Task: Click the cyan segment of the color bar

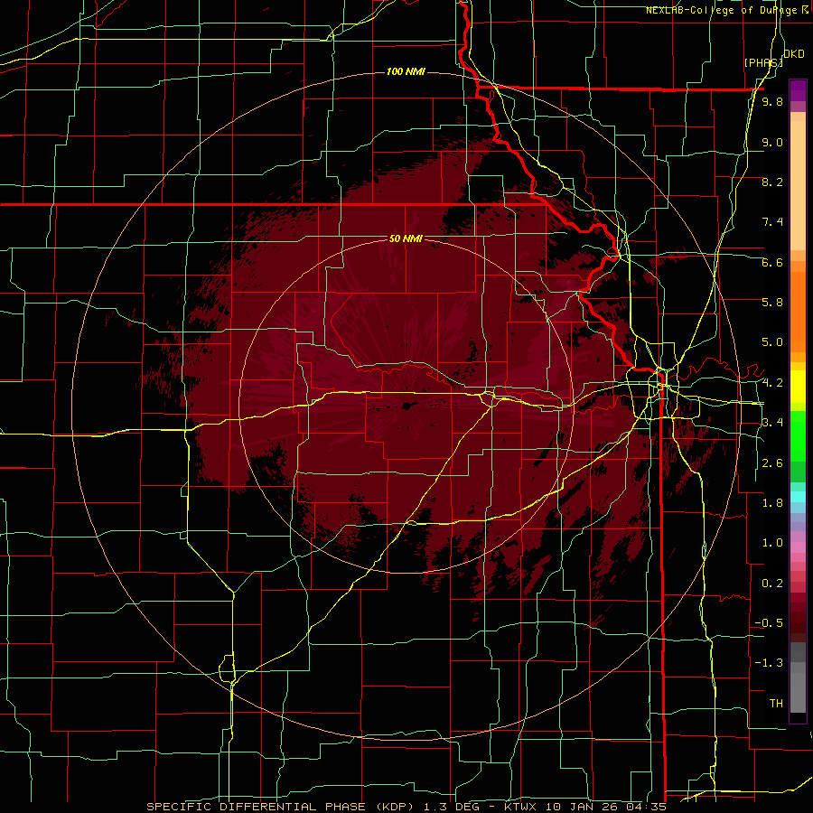Action: 798,497
